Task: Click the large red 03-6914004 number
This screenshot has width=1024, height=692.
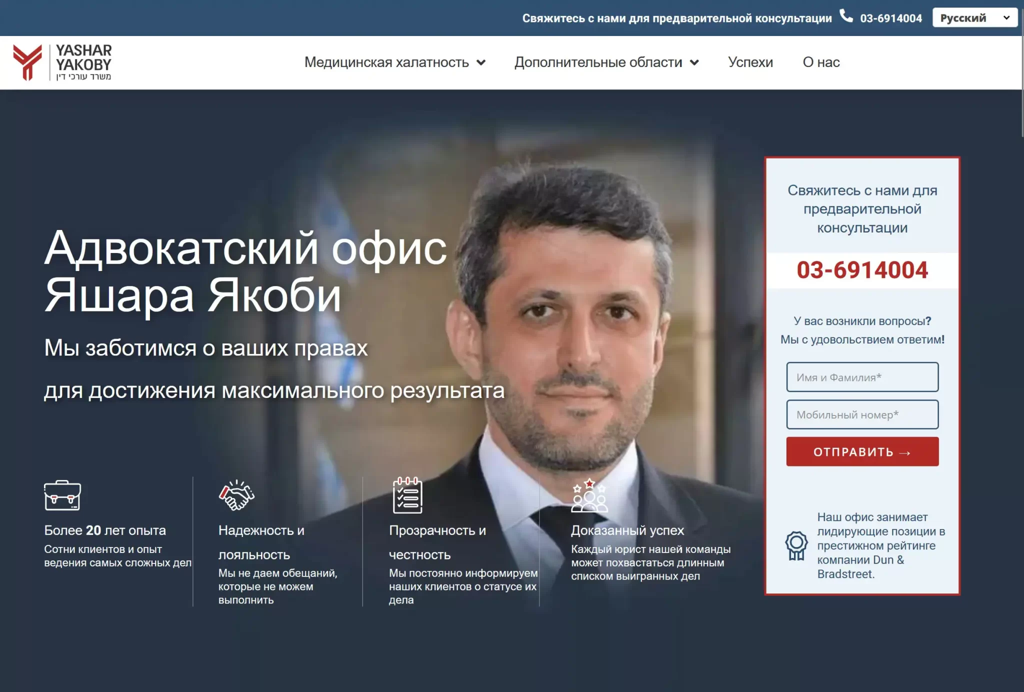Action: 862,270
